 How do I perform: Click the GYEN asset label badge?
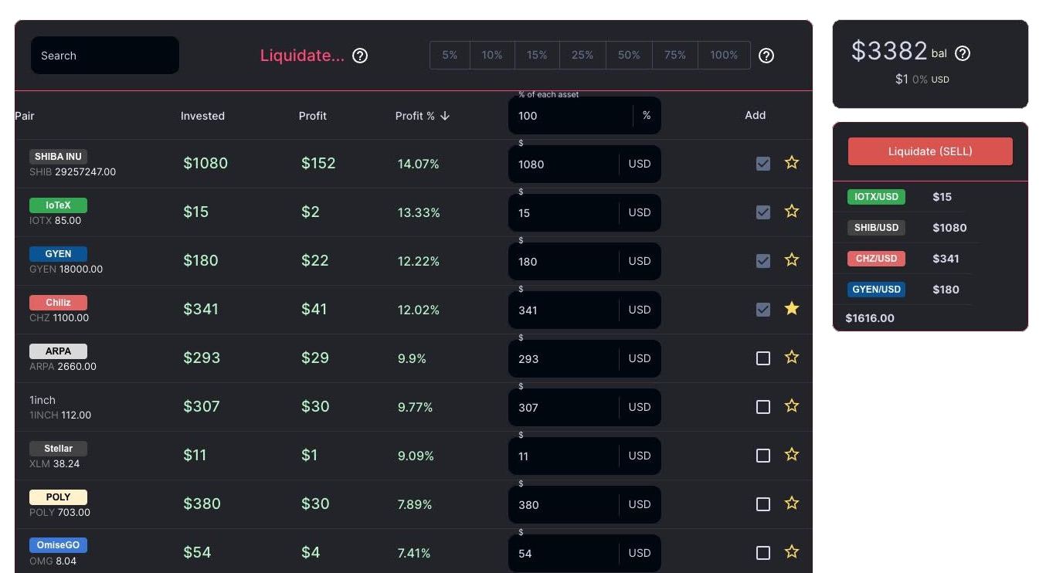click(x=58, y=254)
